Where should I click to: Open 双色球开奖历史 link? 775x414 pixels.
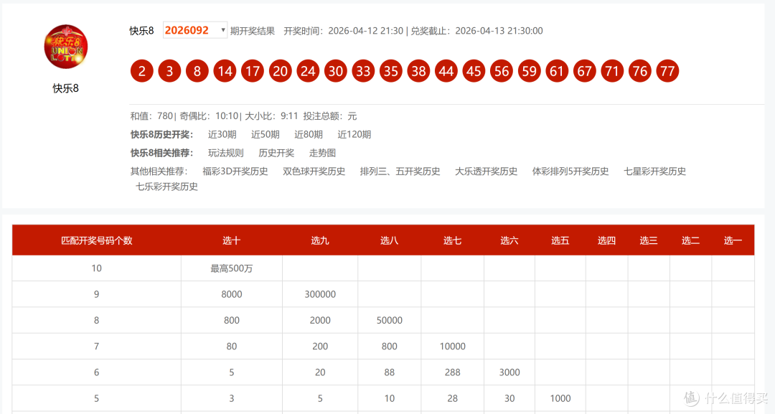click(x=314, y=171)
